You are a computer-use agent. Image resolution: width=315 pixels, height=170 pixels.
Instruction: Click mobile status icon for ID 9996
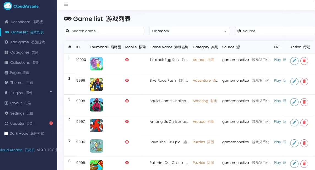point(127,142)
